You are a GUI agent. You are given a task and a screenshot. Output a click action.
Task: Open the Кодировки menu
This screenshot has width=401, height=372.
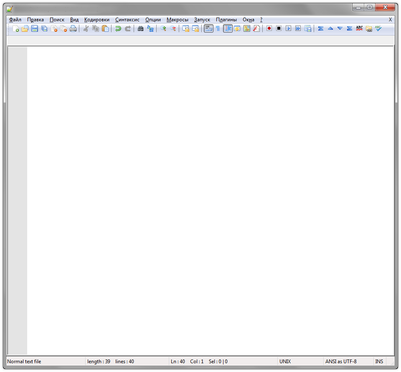[96, 20]
